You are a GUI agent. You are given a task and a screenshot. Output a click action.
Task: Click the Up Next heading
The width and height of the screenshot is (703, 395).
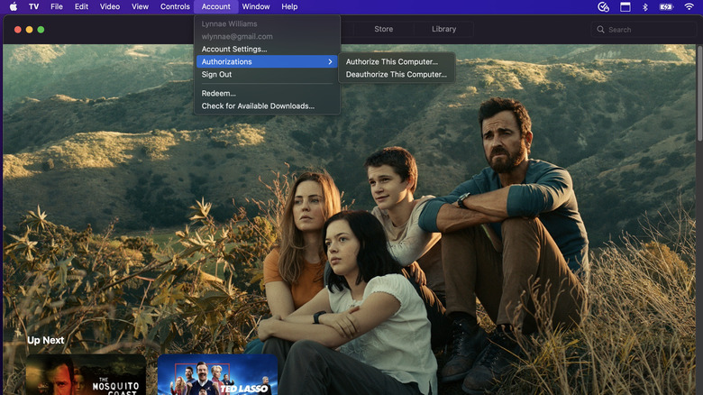pos(46,340)
